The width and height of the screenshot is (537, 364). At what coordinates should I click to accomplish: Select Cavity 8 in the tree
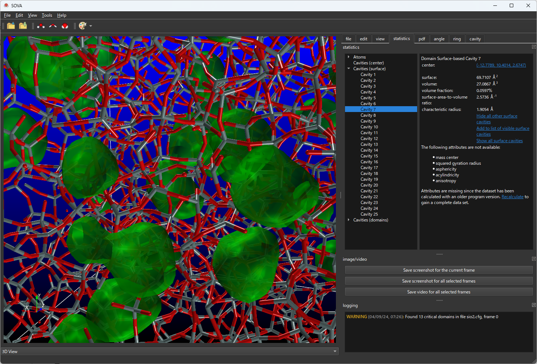(x=368, y=115)
